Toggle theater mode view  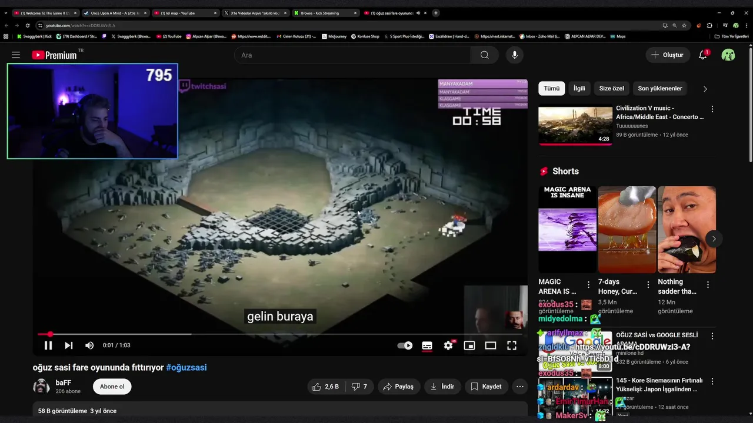point(491,345)
